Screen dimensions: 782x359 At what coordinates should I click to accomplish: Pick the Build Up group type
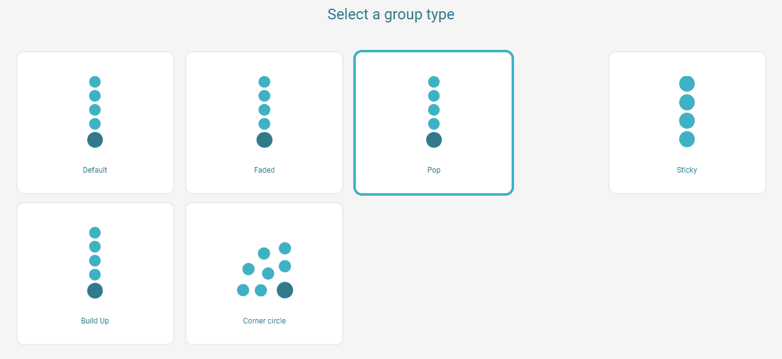(x=95, y=273)
